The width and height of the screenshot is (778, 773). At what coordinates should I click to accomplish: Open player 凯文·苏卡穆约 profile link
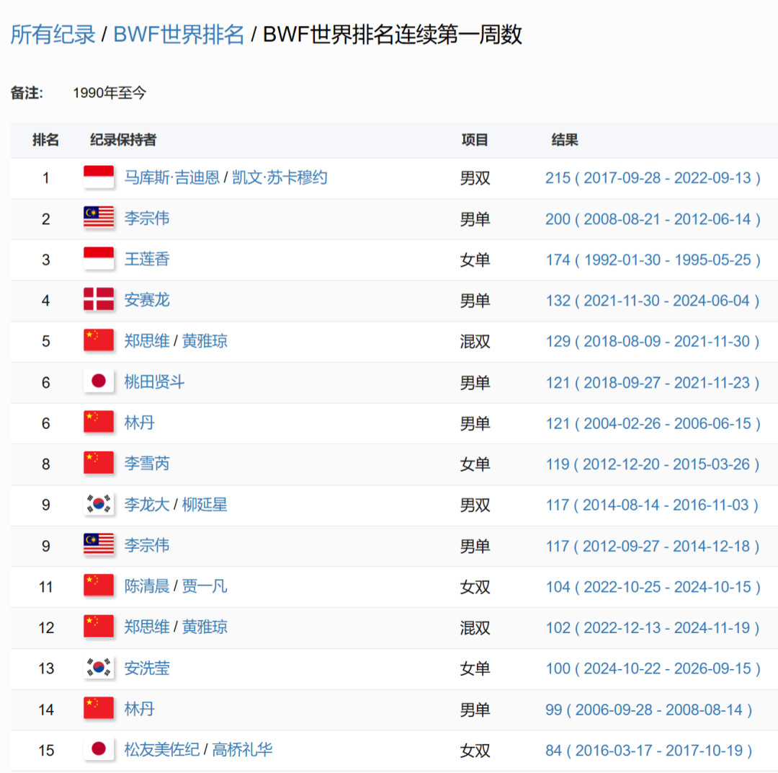point(280,178)
